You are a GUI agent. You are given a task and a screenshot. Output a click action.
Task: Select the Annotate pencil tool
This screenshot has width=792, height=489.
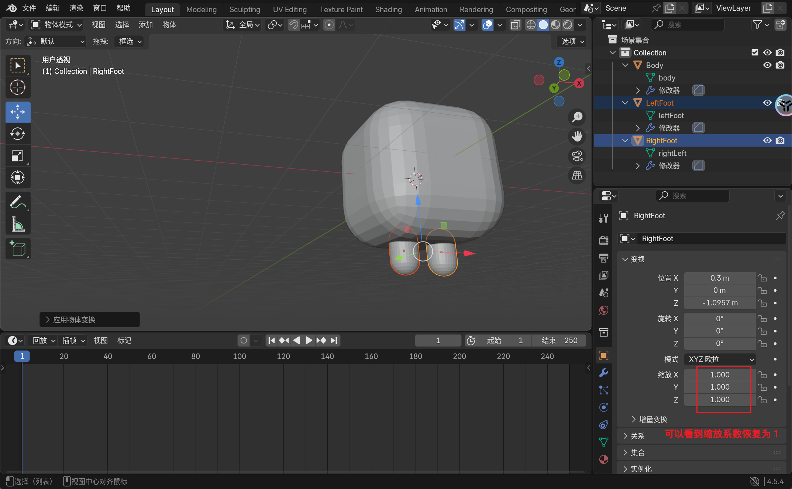17,202
